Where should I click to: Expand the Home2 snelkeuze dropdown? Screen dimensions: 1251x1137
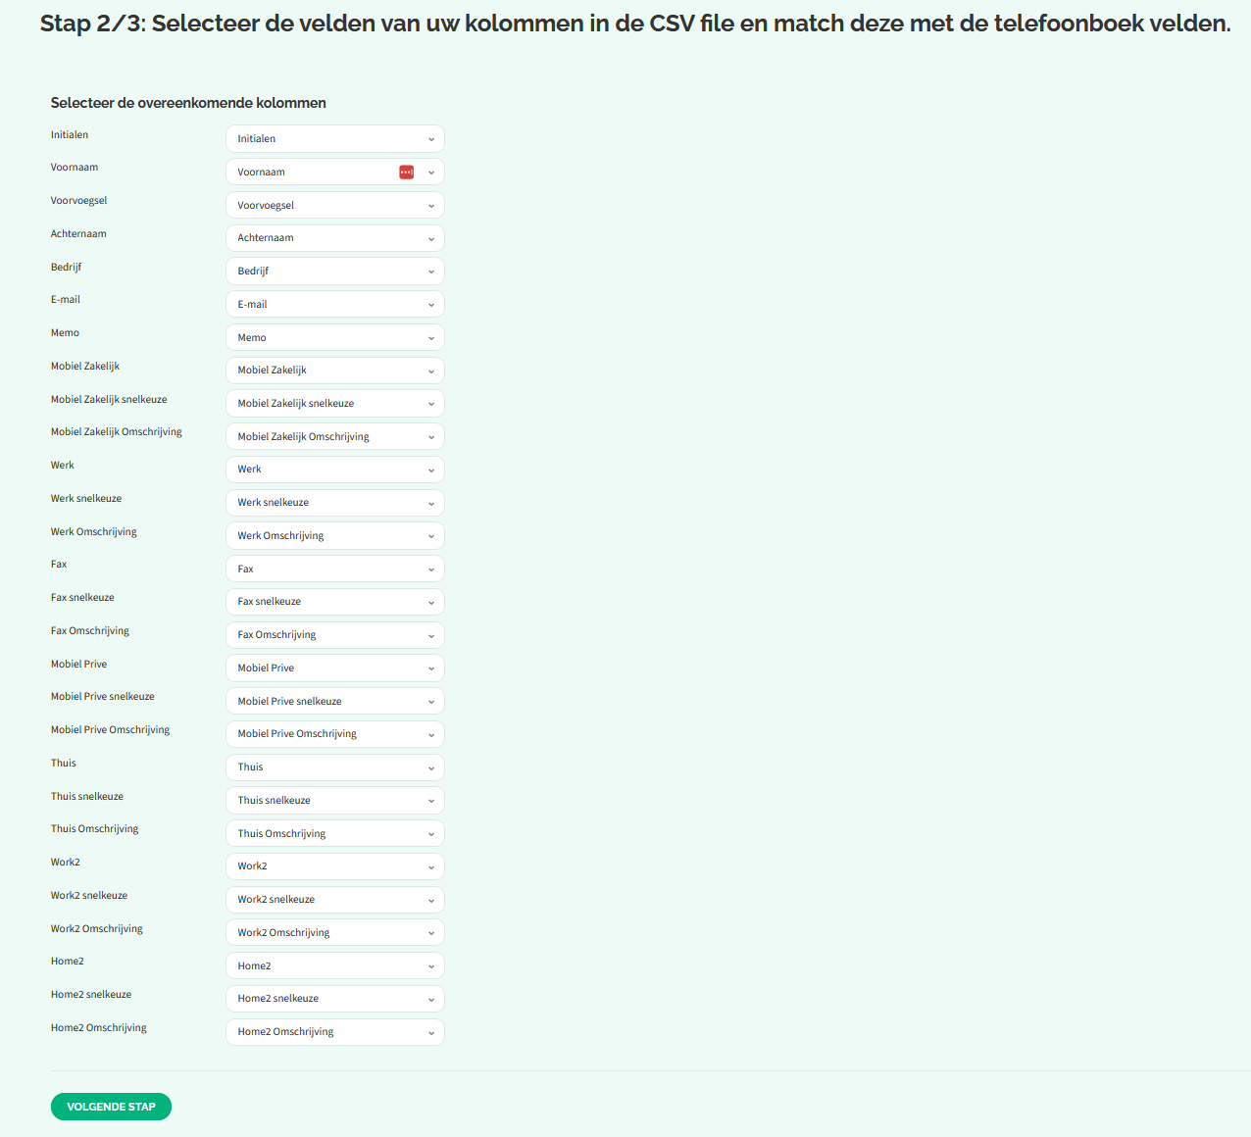(334, 999)
